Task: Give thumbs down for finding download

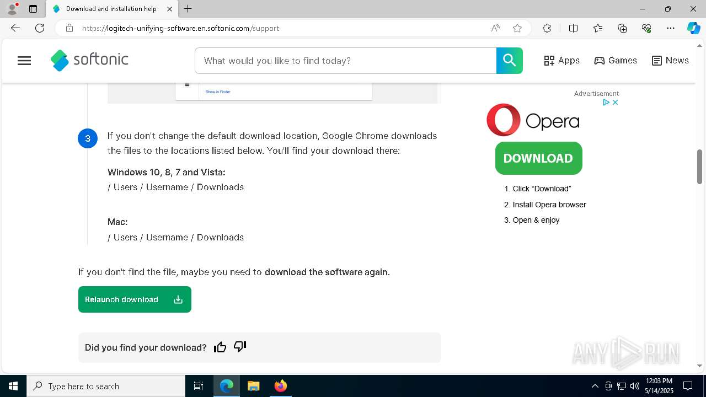Action: [x=240, y=346]
